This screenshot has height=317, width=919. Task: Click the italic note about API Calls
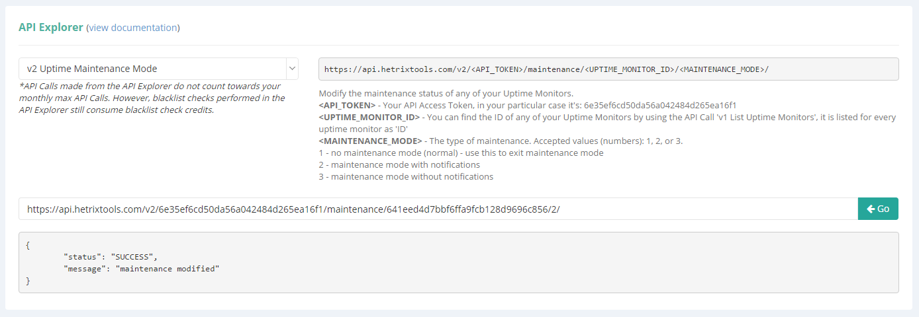tap(152, 98)
